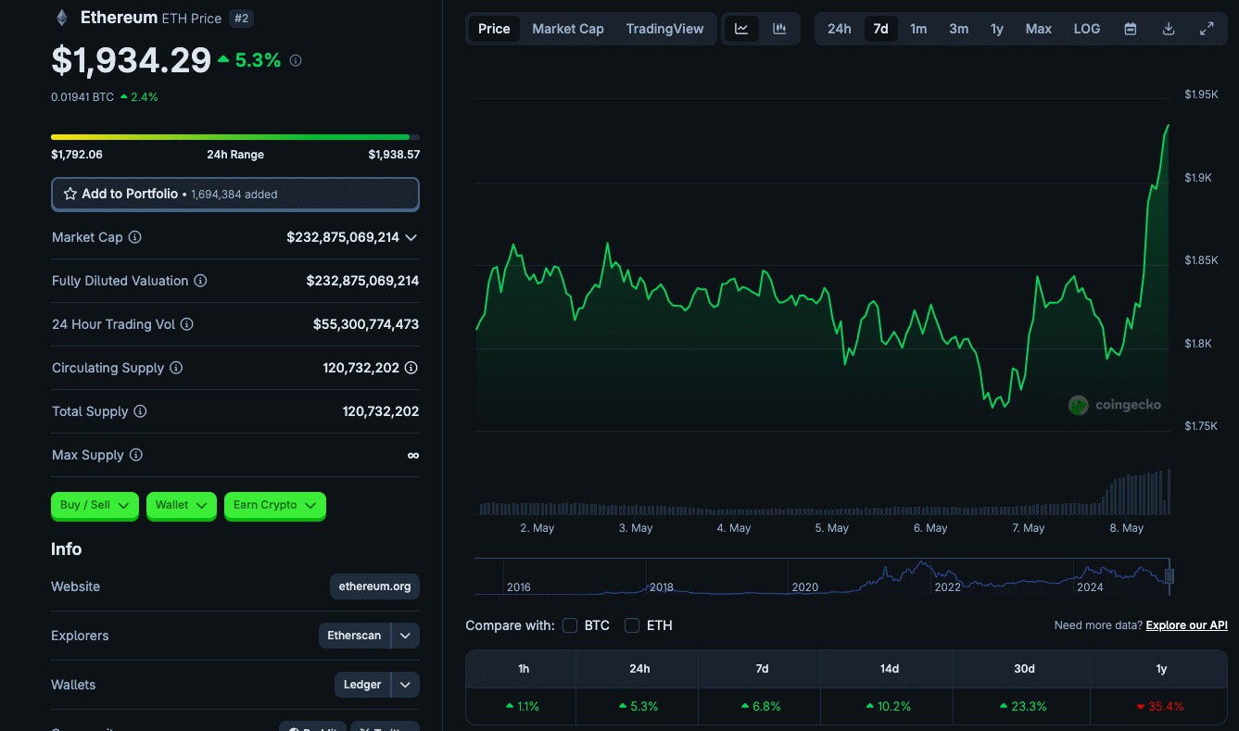The width and height of the screenshot is (1239, 731).
Task: Set chart range to 24h
Action: tap(840, 29)
